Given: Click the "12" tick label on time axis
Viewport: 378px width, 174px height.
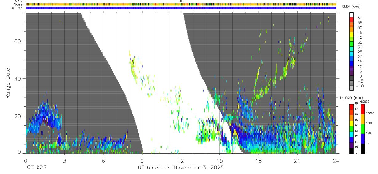Looking at the screenshot, I should click(181, 161).
